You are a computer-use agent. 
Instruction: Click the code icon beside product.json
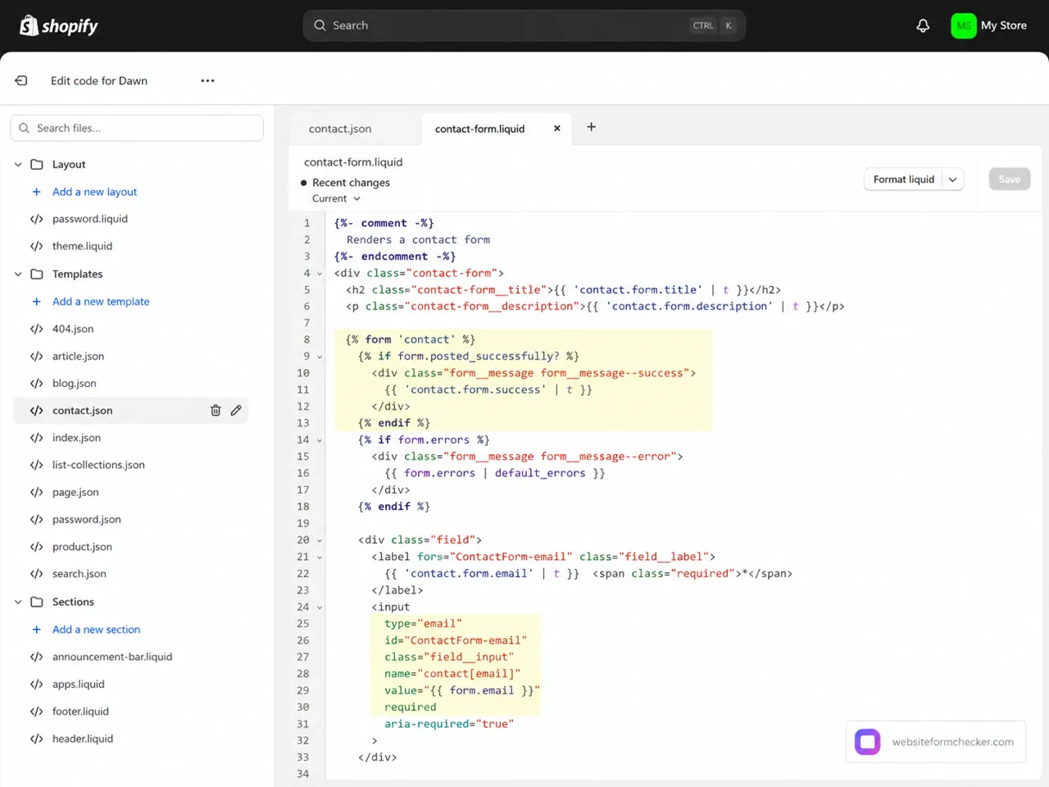click(x=36, y=547)
